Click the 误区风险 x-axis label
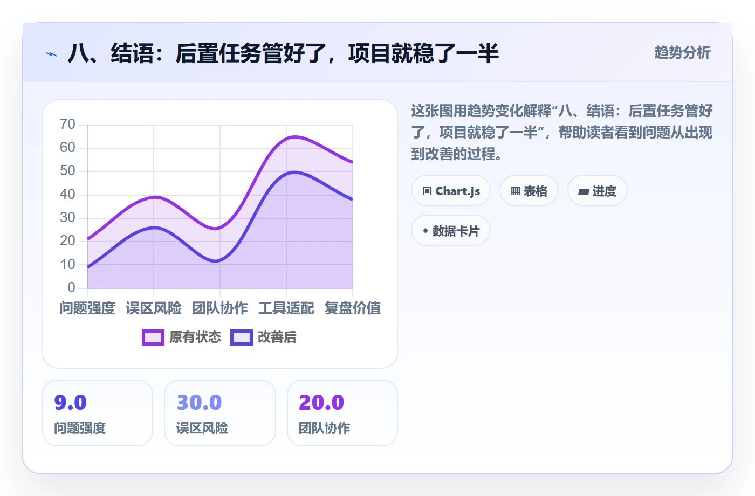This screenshot has height=496, width=755. pos(154,308)
